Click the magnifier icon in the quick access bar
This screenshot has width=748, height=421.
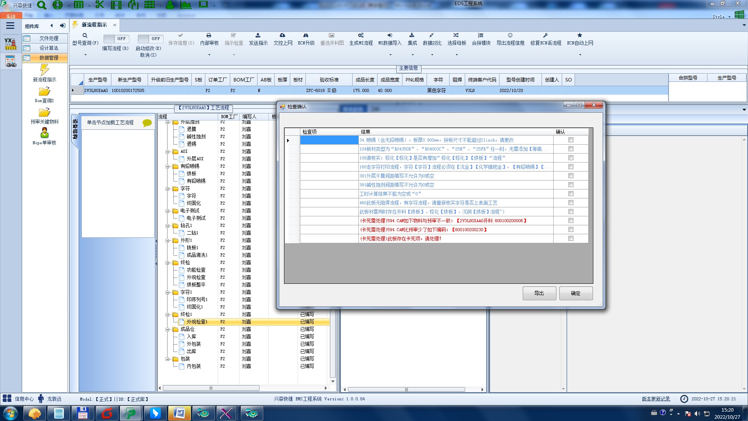tap(41, 5)
